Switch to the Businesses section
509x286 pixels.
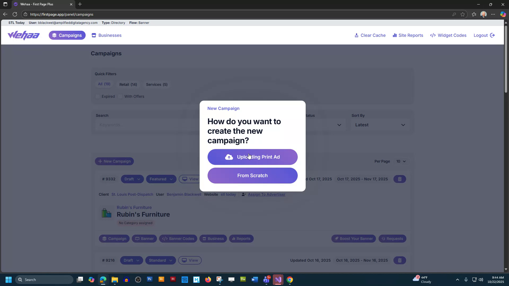tap(106, 35)
